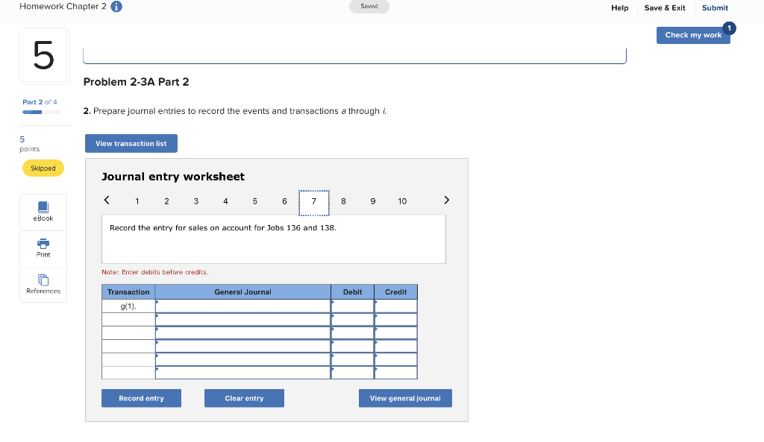
Task: Click the right chevron to see more transactions
Action: point(446,200)
